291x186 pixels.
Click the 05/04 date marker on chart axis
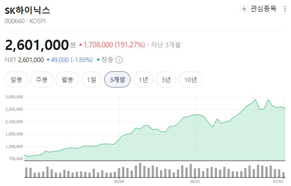tap(119, 182)
